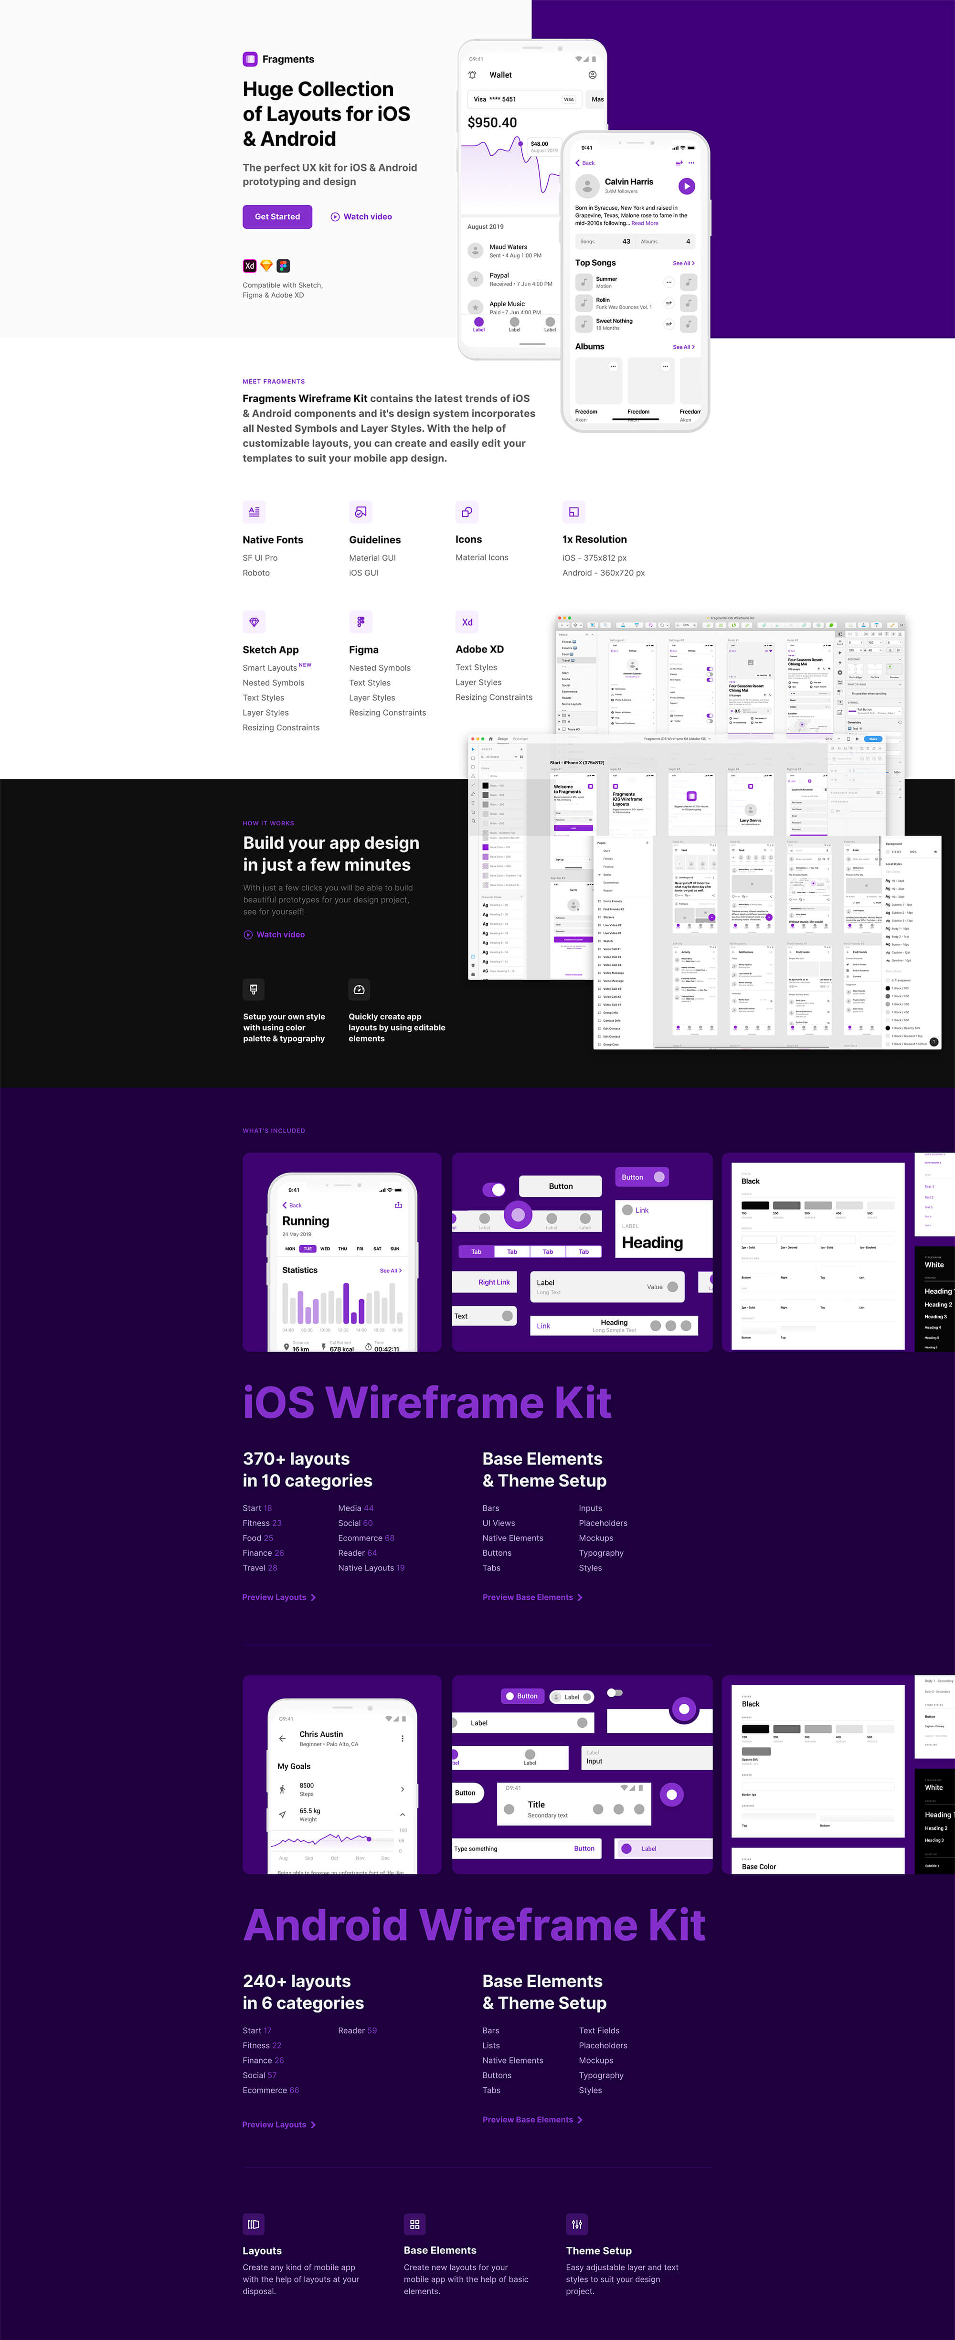Click the Guidelines feature icon
Viewport: 955px width, 2340px height.
pyautogui.click(x=361, y=513)
